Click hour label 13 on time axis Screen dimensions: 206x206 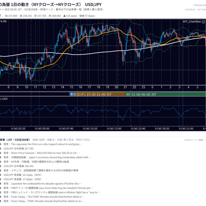pos(54,87)
